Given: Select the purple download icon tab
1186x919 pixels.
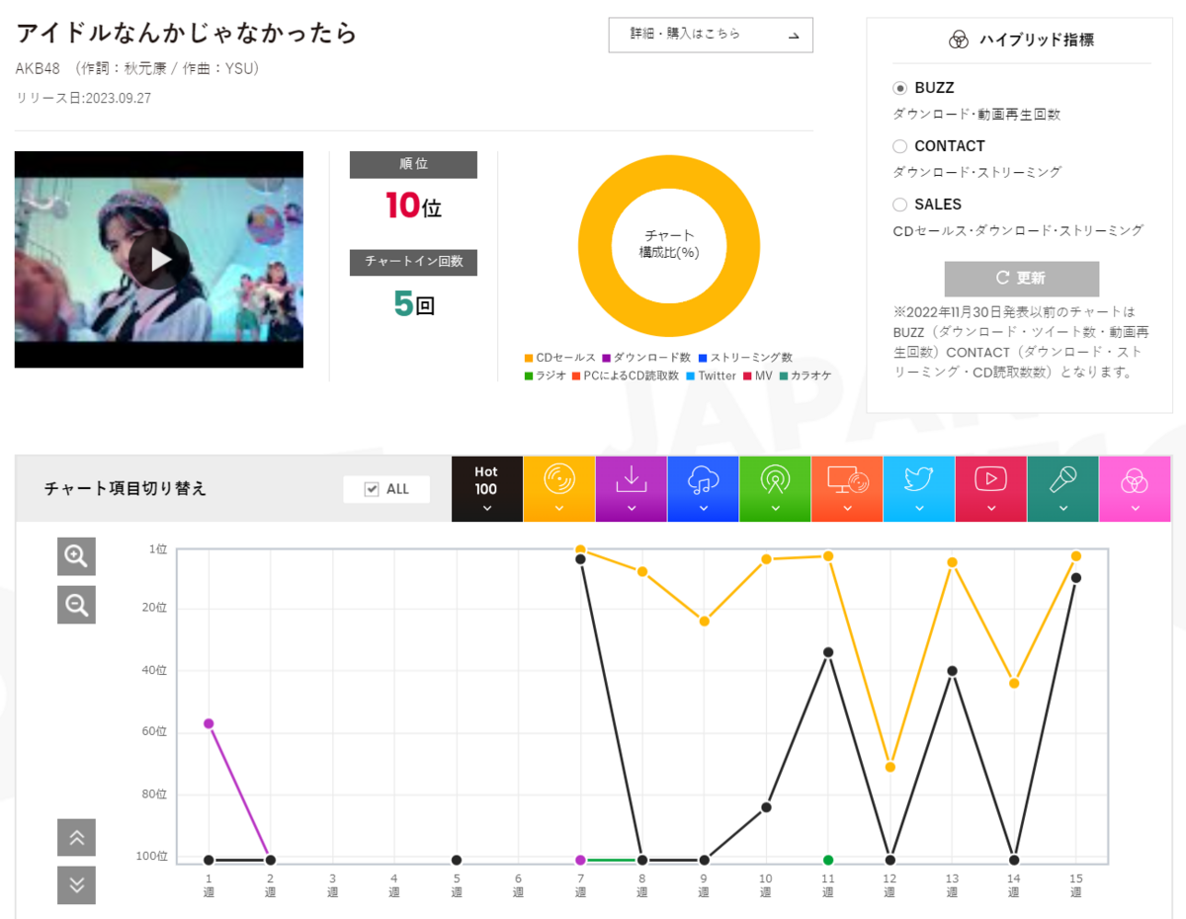Looking at the screenshot, I should coord(631,488).
